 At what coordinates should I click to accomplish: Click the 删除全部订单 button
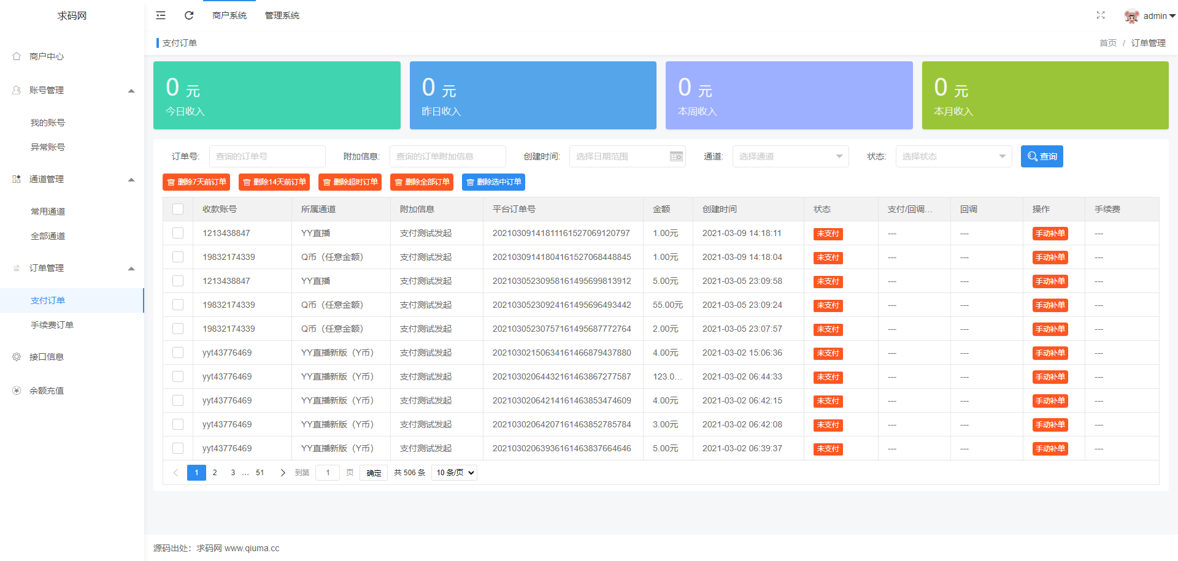(x=422, y=182)
